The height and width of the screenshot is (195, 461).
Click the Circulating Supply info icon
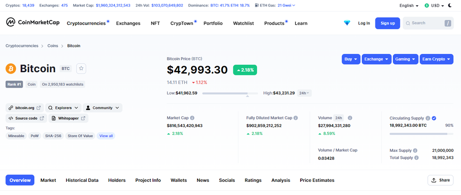coord(428,118)
